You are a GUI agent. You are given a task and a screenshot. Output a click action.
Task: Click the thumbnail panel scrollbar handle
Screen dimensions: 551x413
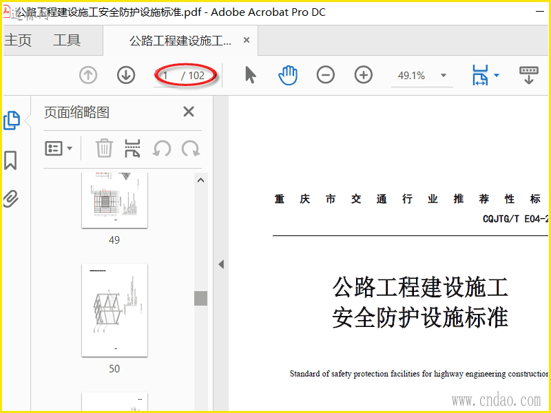(x=200, y=299)
